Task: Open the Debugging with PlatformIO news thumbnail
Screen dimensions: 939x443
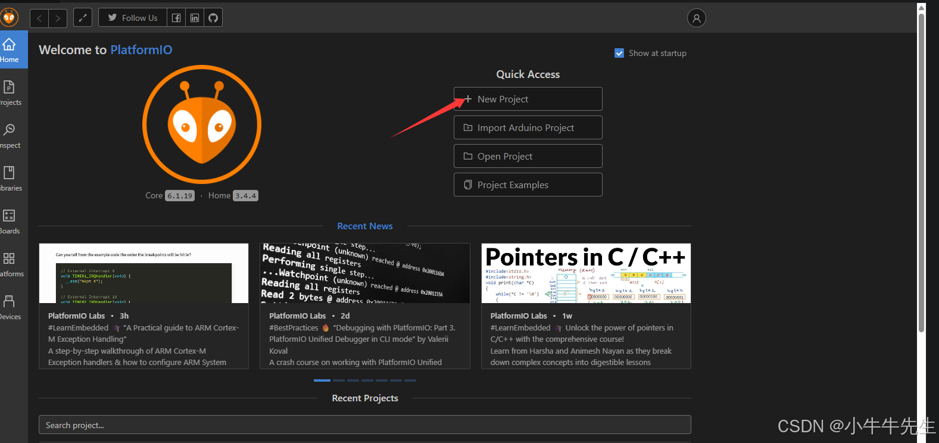Action: [365, 273]
